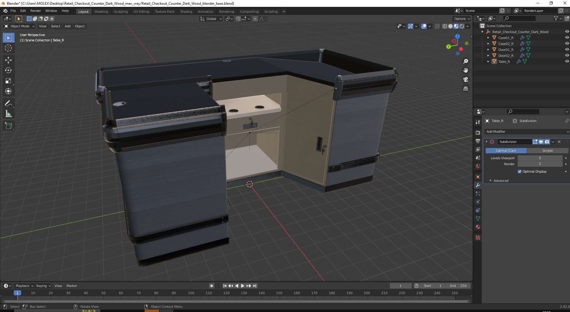Adjust the Render levels slider field

[x=540, y=164]
